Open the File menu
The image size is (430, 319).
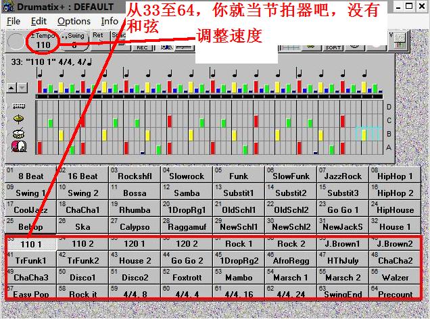point(13,21)
